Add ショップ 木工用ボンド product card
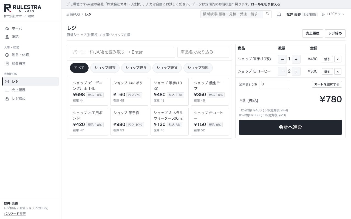The height and width of the screenshot is (219, 351). 89,122
